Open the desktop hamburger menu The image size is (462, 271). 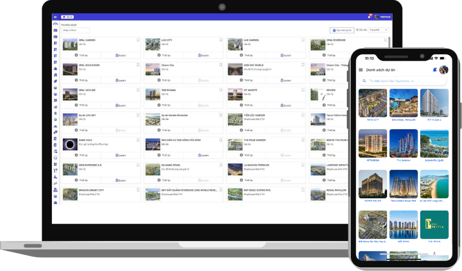point(55,17)
